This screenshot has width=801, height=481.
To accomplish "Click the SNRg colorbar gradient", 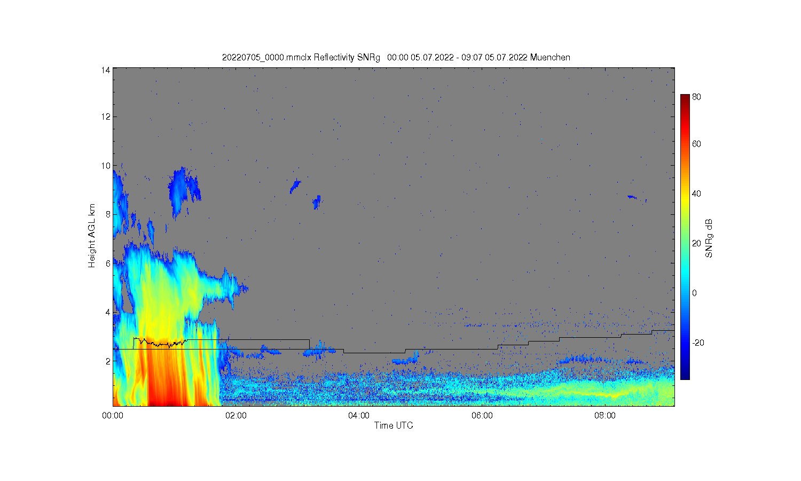I will click(x=685, y=237).
